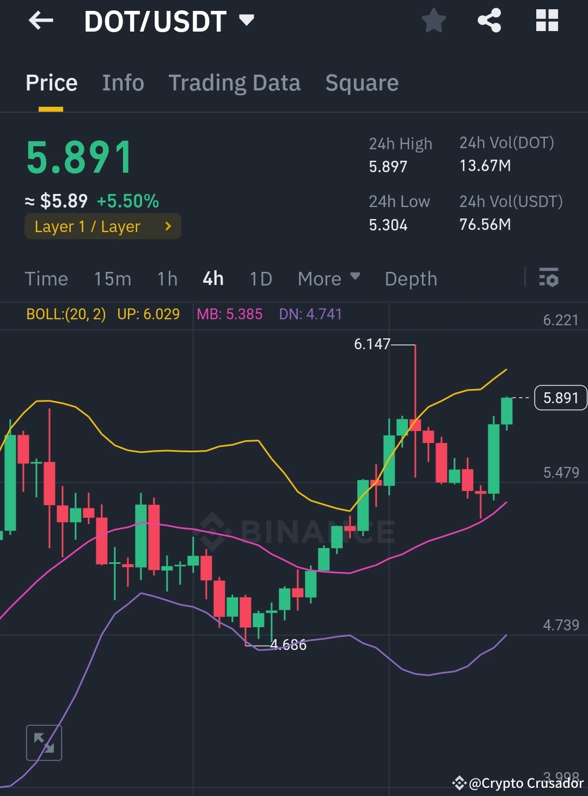The height and width of the screenshot is (796, 588).
Task: Click the 5.891 current price label
Action: coord(560,398)
